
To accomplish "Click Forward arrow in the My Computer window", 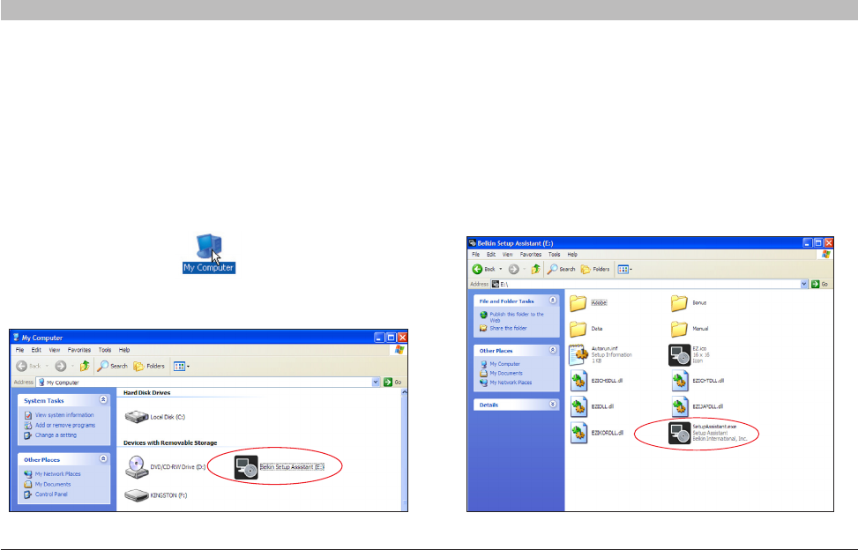I will [61, 366].
